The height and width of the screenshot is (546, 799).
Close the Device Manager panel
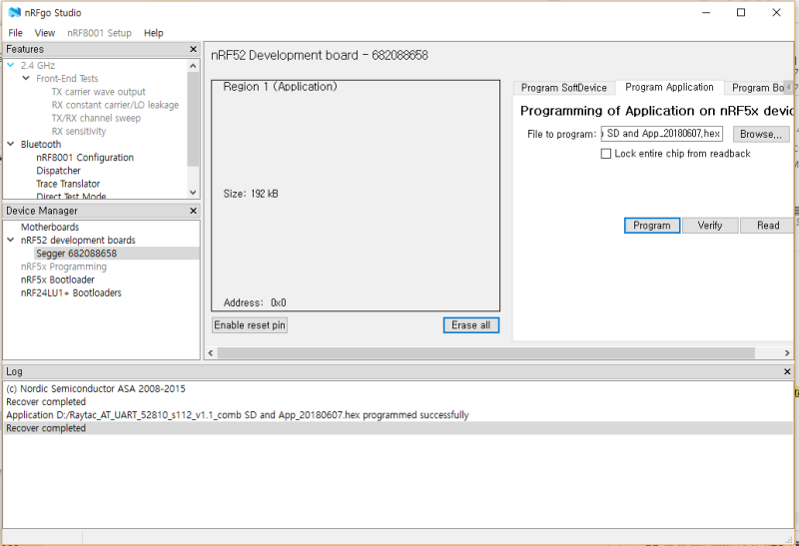tap(193, 211)
